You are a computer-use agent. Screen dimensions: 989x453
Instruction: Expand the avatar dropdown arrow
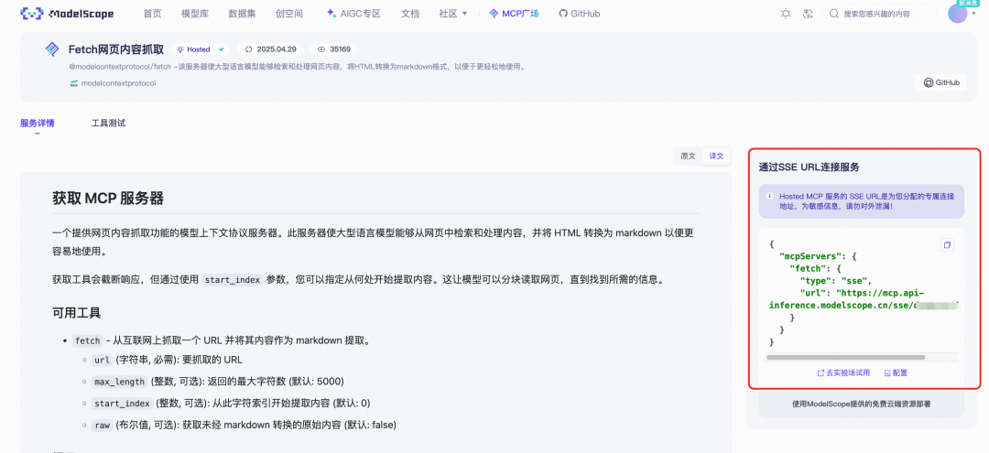(x=973, y=14)
